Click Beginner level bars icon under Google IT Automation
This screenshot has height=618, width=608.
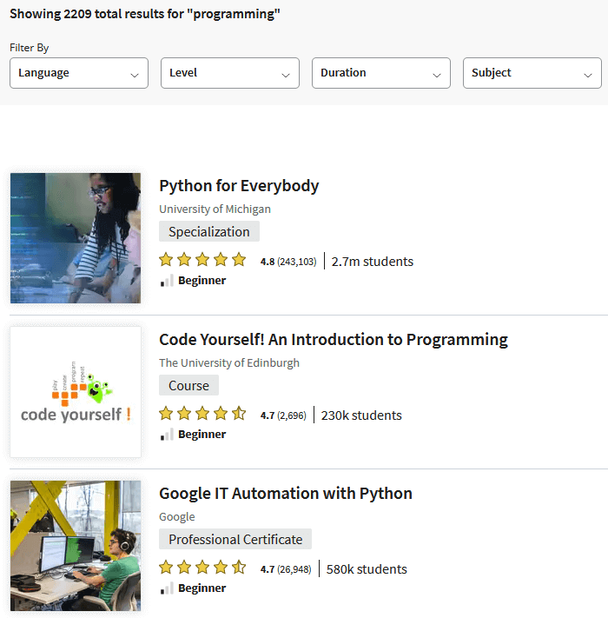[x=167, y=588]
